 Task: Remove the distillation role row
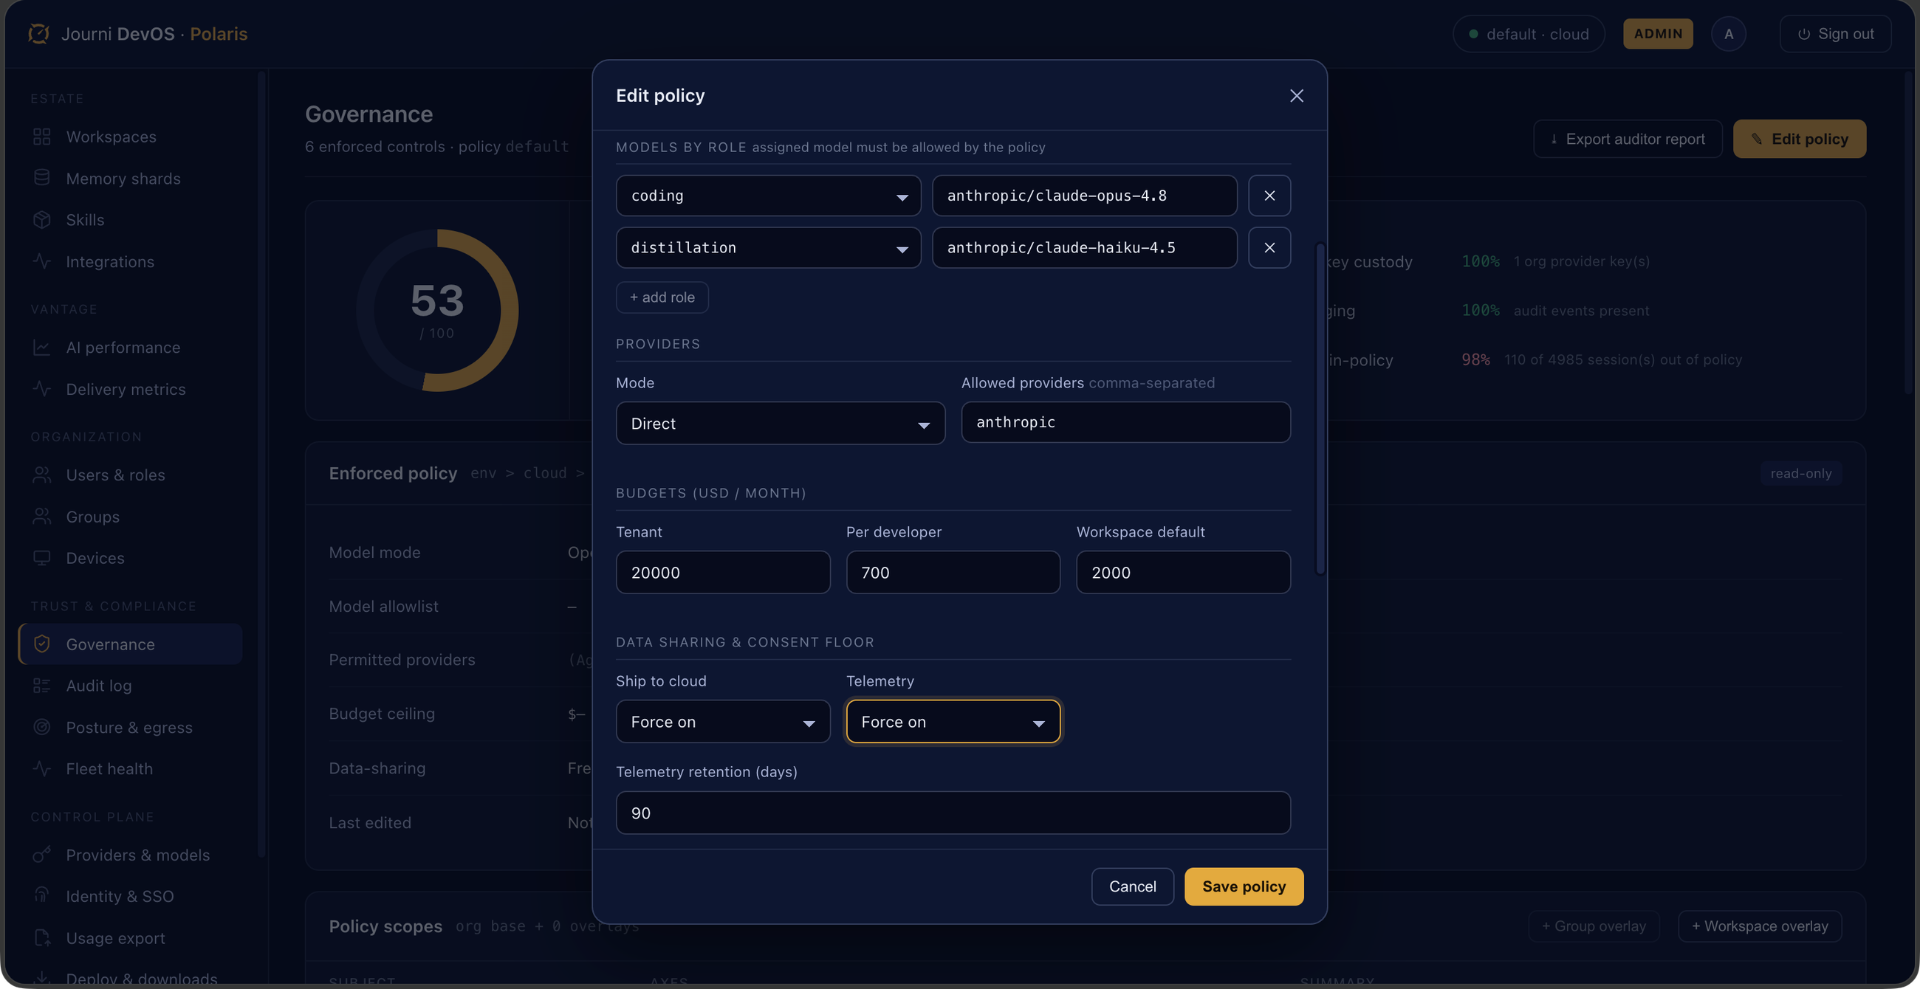pos(1269,247)
